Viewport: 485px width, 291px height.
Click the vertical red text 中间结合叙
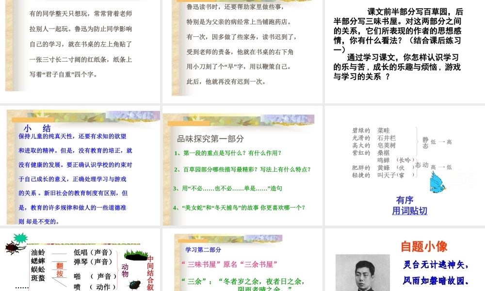click(x=150, y=274)
